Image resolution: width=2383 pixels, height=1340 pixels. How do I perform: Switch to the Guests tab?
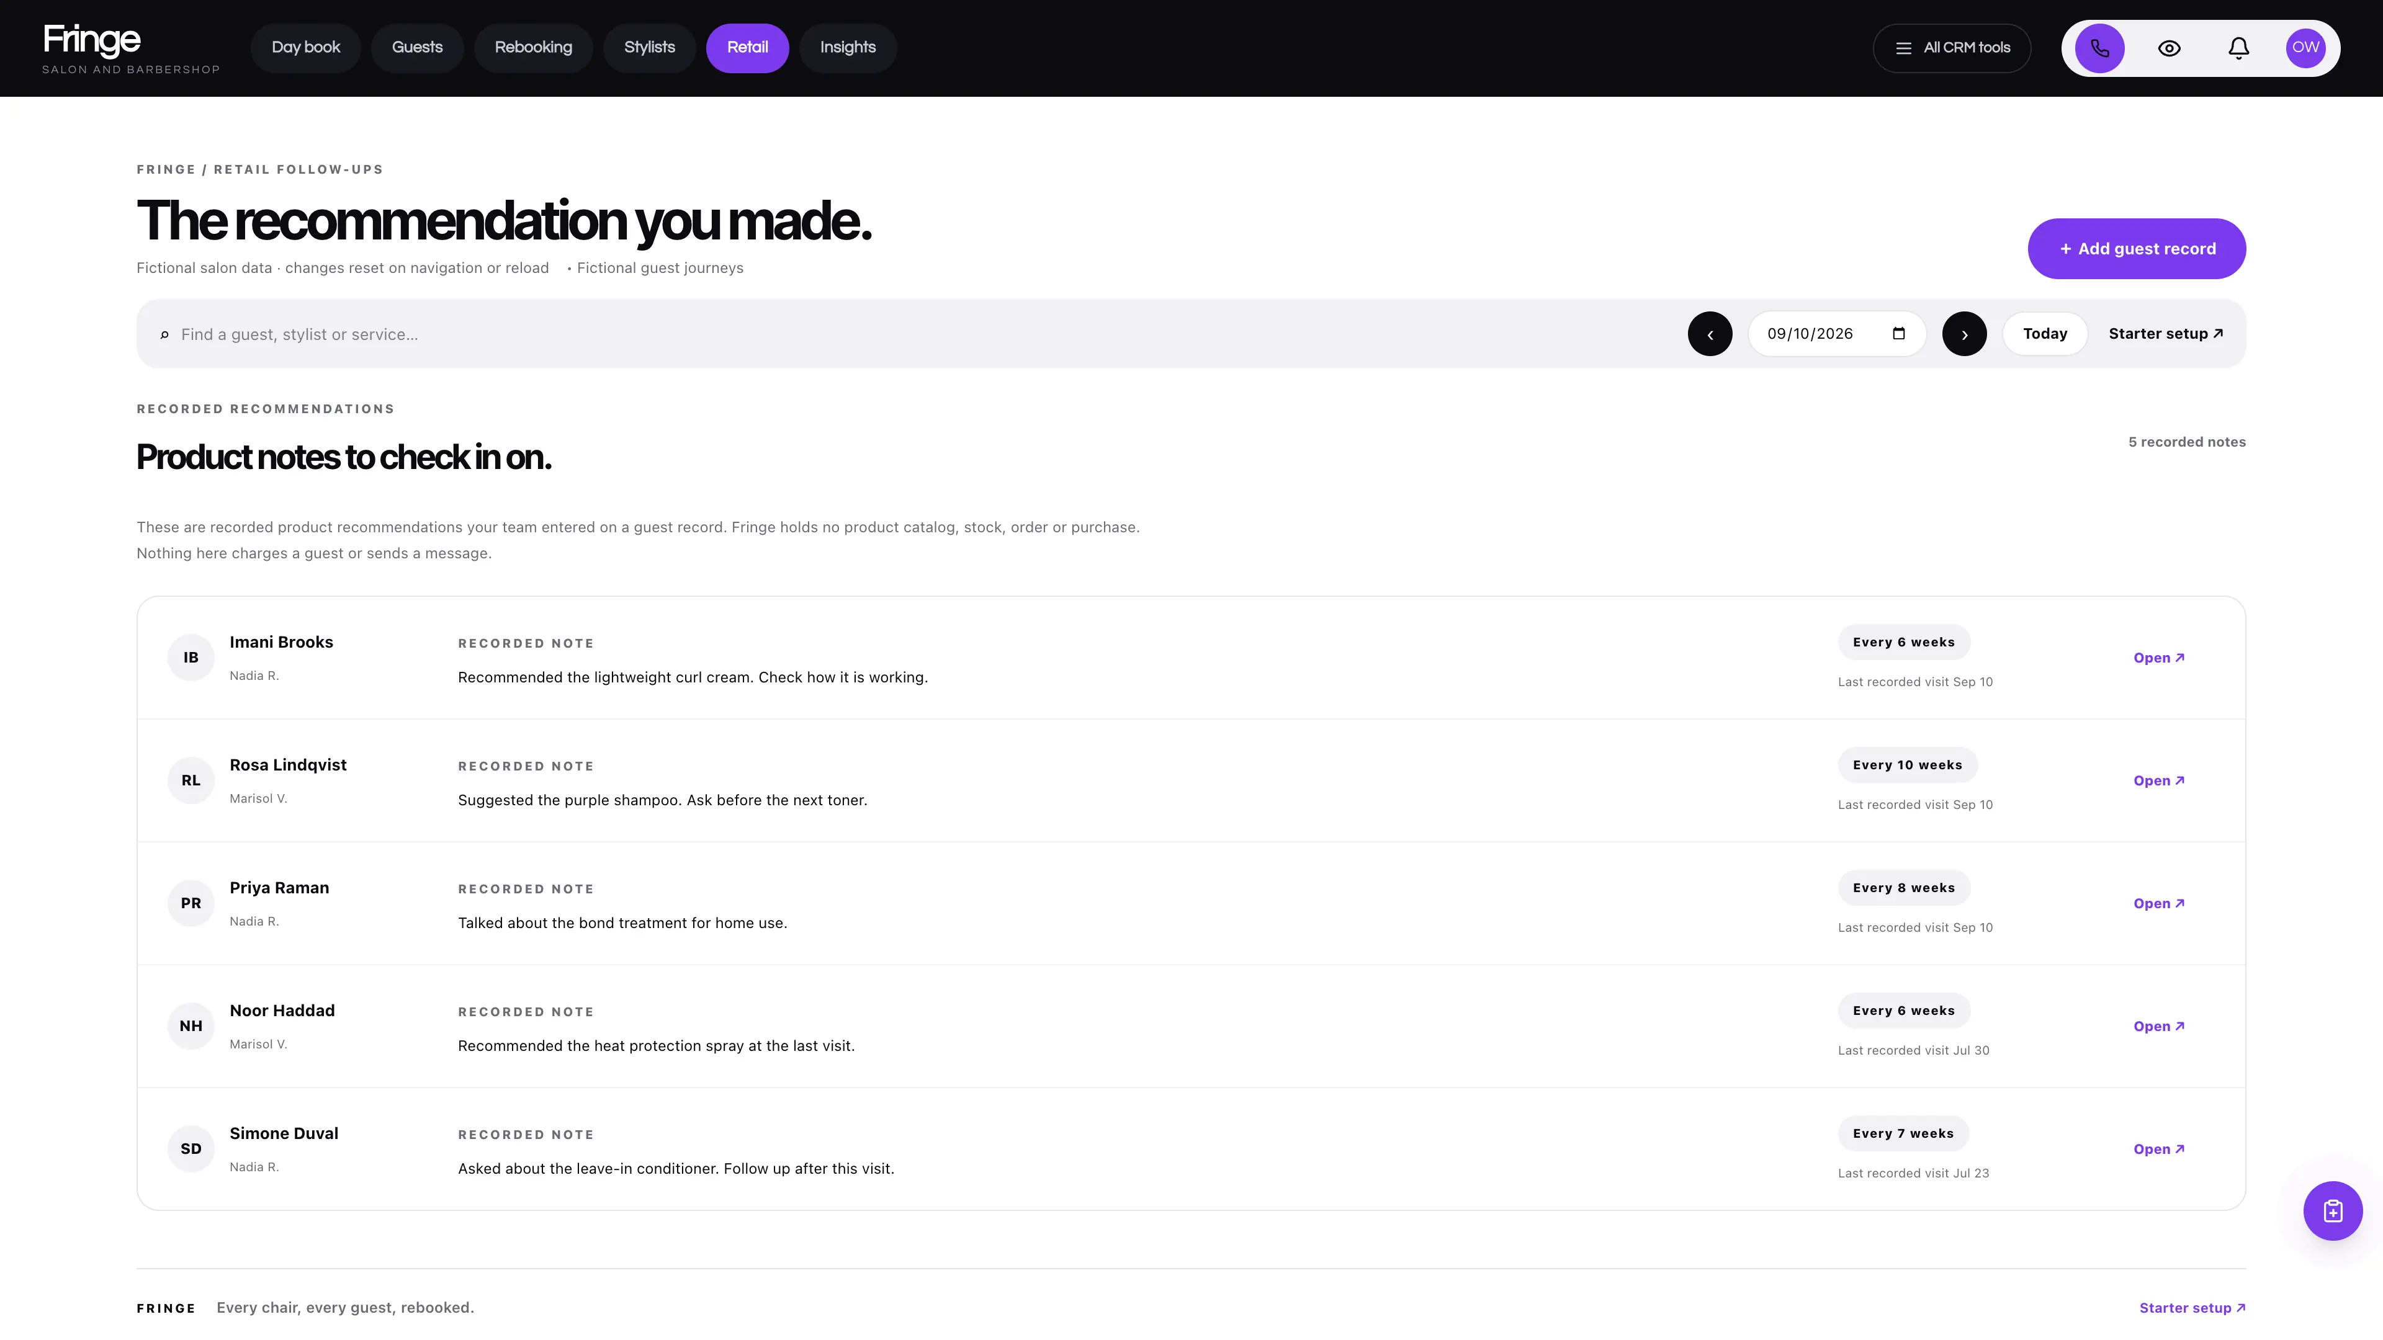417,48
